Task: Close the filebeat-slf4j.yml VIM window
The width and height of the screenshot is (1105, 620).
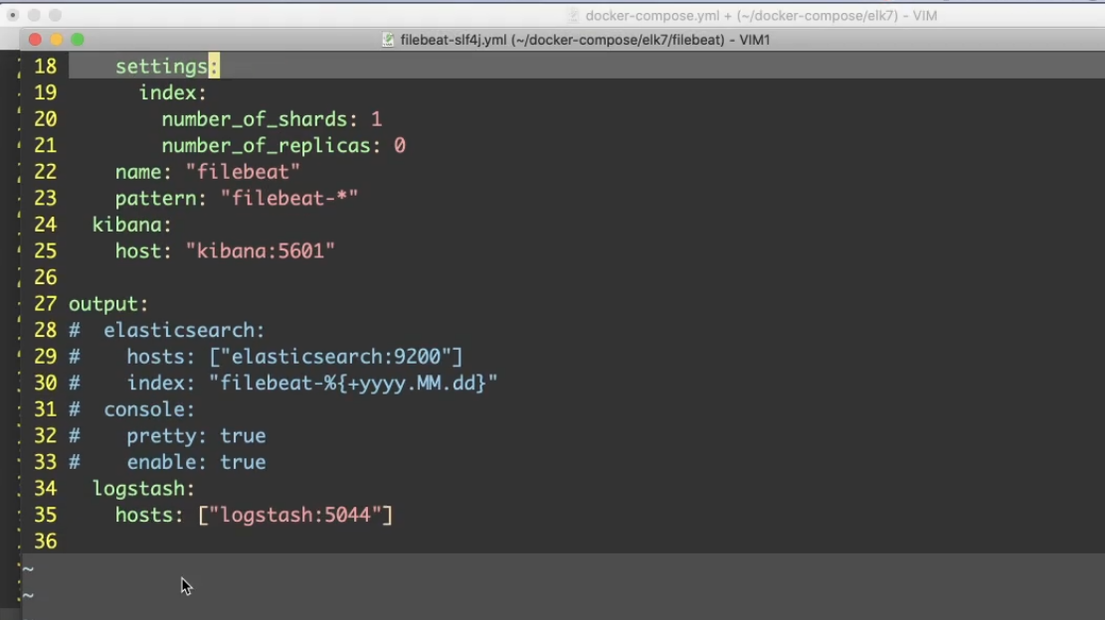Action: [x=35, y=40]
